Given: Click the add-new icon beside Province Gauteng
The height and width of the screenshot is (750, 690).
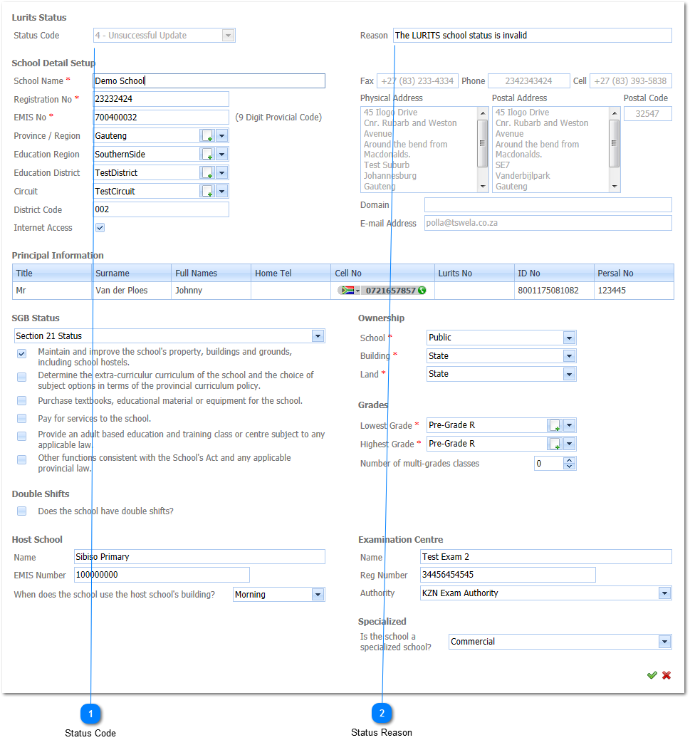Looking at the screenshot, I should coord(207,136).
